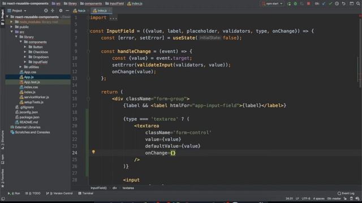Switch to the App.js editor tab
Image resolution: width=362 pixels, height=203 pixels.
[x=79, y=11]
